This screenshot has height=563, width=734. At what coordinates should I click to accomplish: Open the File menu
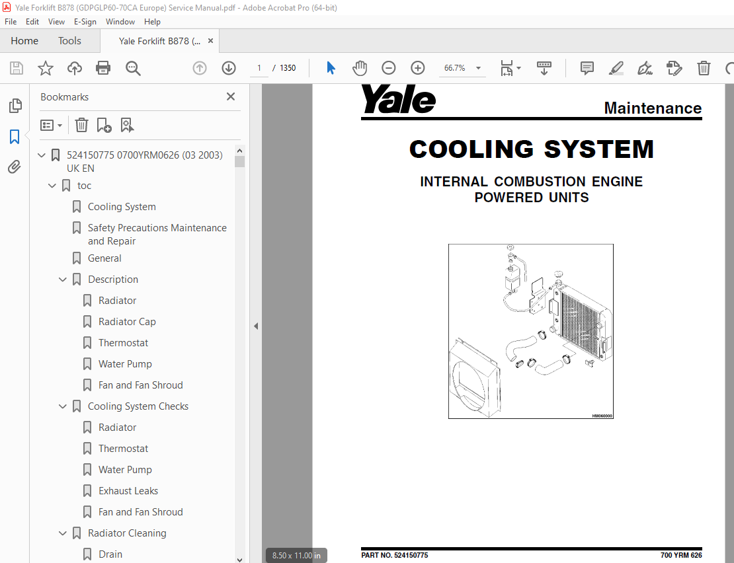pos(11,22)
